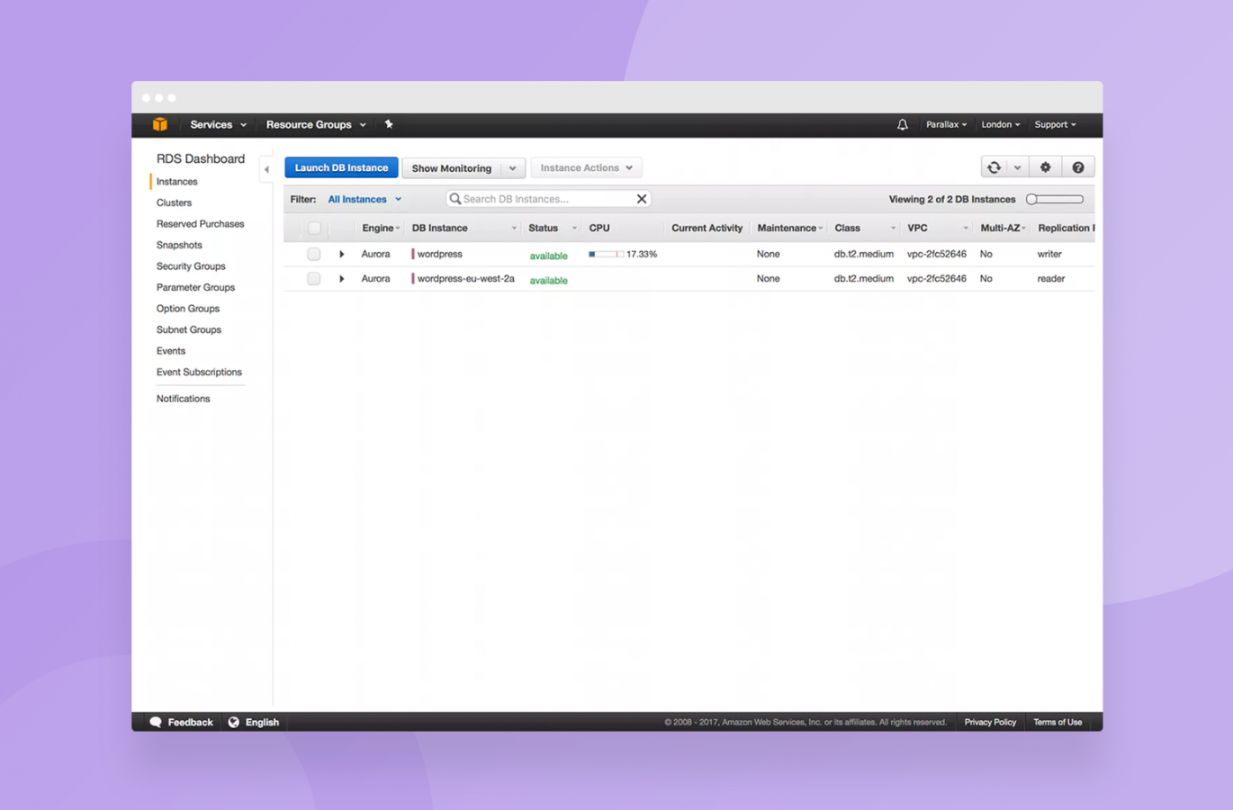Click the Current Activity column header
The height and width of the screenshot is (810, 1233).
[x=706, y=229]
